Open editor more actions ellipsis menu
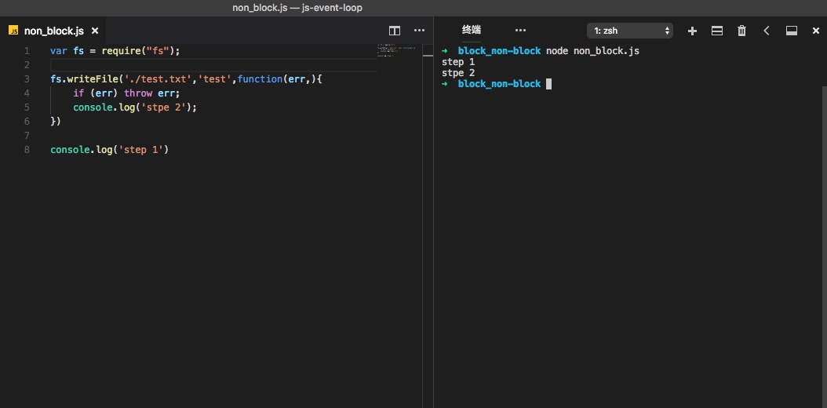 click(x=419, y=31)
